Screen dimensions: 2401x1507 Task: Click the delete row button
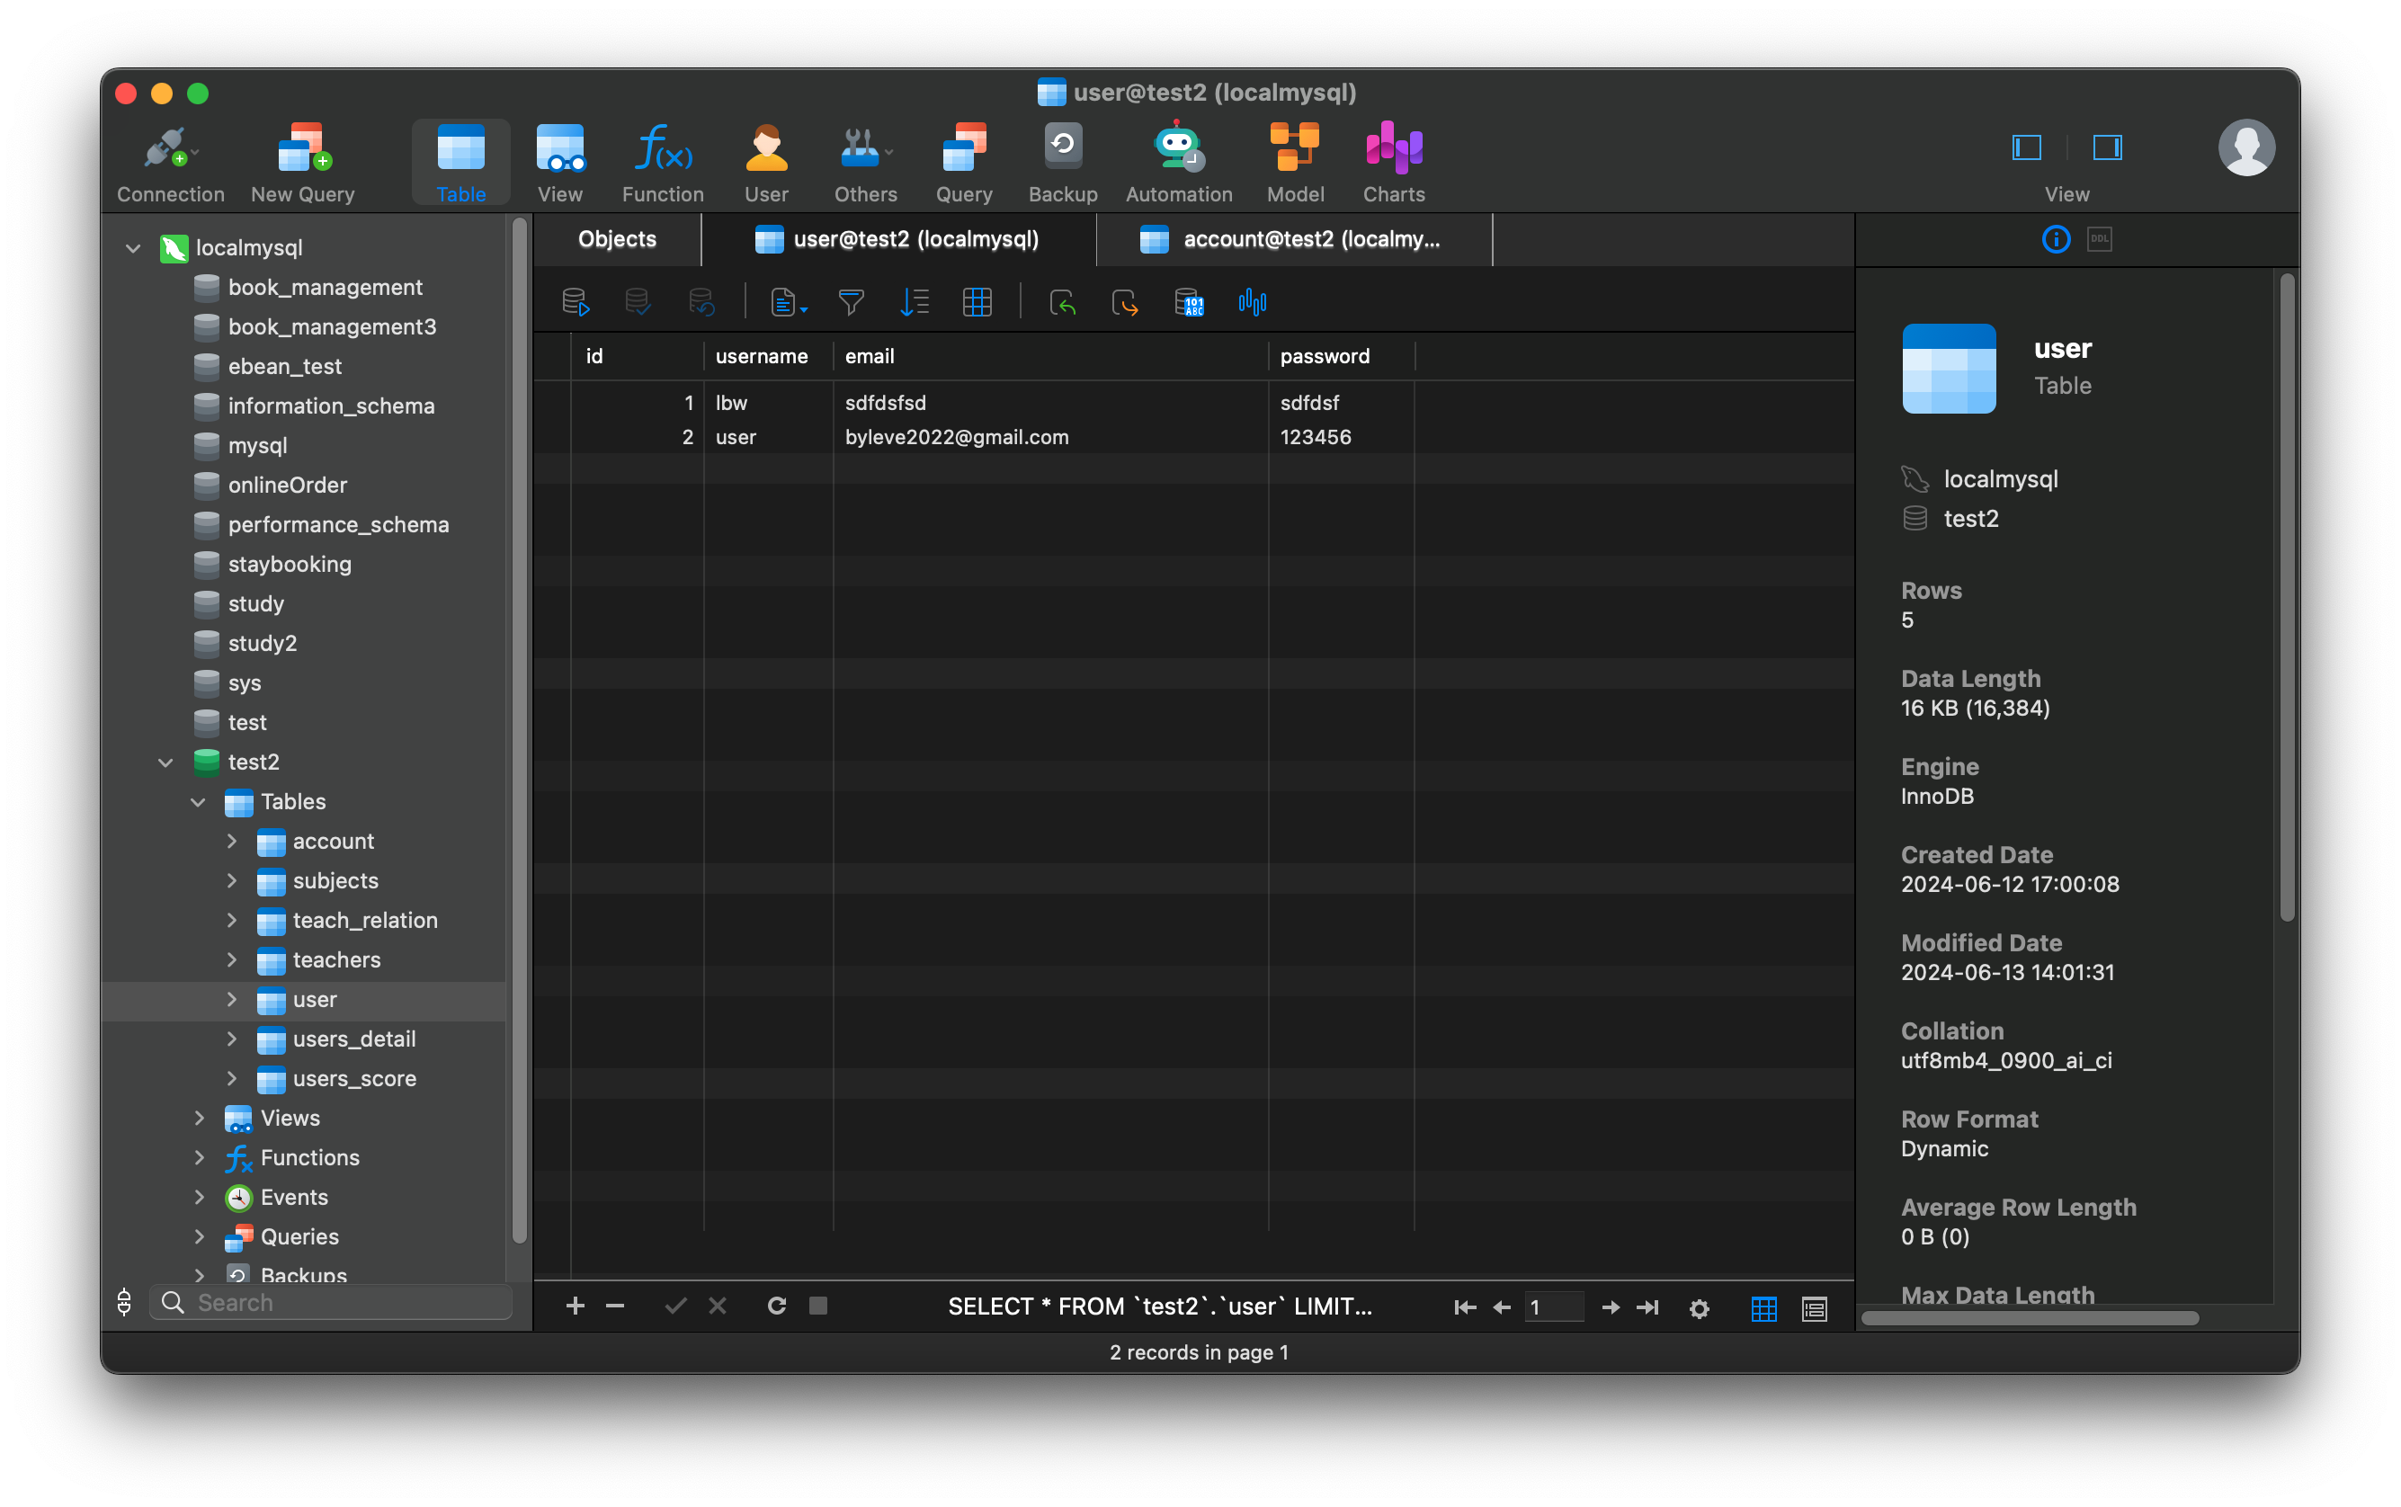click(614, 1306)
